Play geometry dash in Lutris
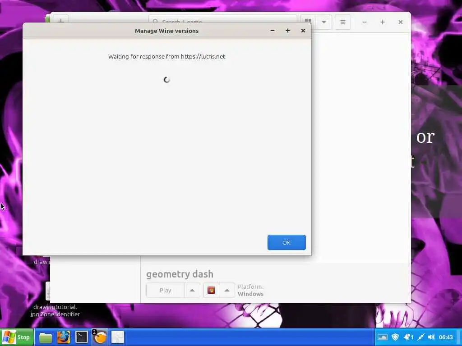 tap(165, 291)
